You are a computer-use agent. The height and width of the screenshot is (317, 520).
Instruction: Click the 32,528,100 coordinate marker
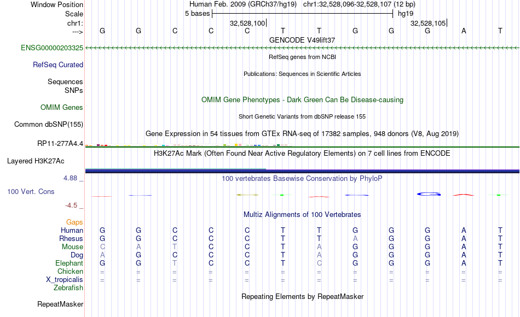pyautogui.click(x=247, y=23)
